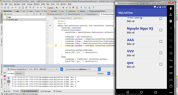This screenshot has width=178, height=95.
Task: Tick the checkbox for AAA row
Action: (161, 41)
